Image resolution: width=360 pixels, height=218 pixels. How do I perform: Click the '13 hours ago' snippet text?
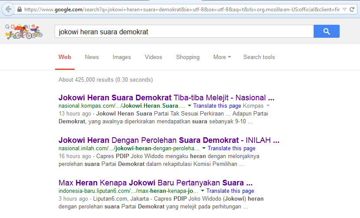click(75, 114)
